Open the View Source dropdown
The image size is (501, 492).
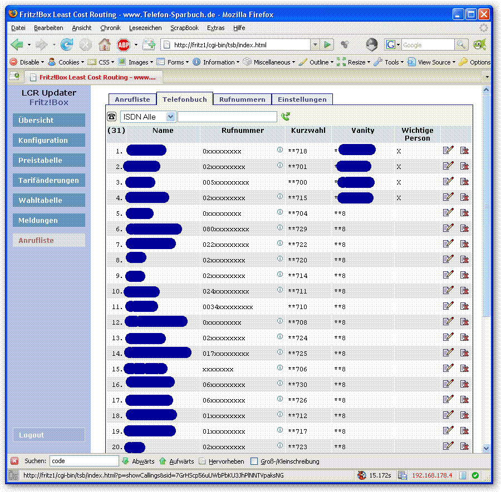[x=431, y=62]
